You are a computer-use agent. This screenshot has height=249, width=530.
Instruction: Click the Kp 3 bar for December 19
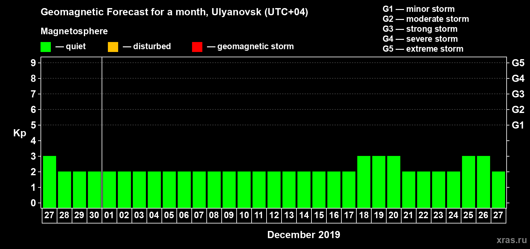(x=379, y=182)
